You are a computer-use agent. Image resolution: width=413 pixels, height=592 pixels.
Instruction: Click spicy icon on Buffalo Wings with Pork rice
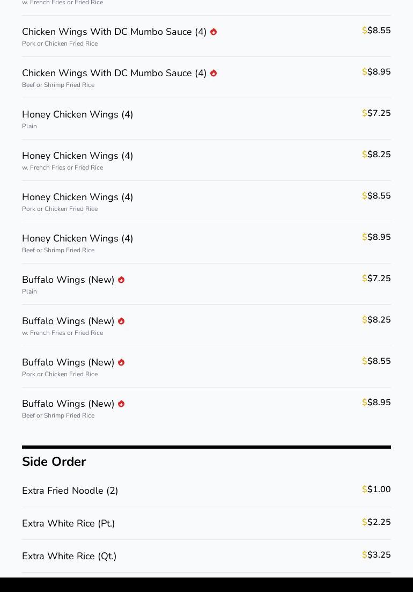pos(121,362)
